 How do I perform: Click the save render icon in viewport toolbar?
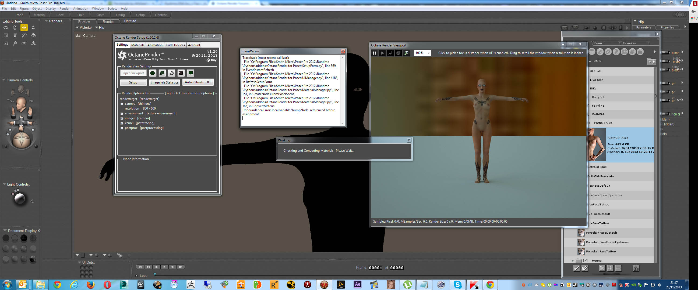click(x=406, y=53)
